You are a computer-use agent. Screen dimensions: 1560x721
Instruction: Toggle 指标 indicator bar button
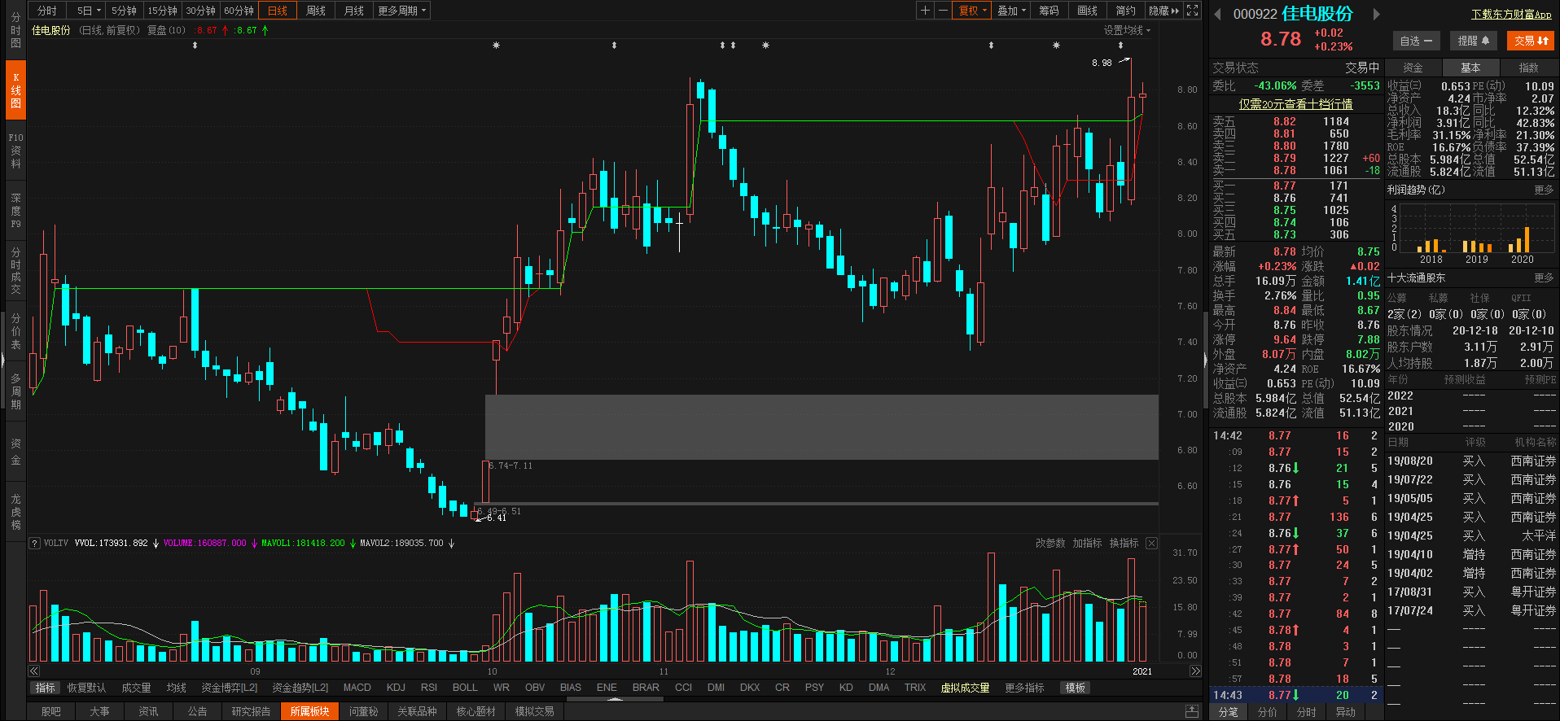click(46, 688)
